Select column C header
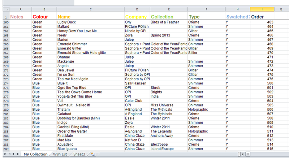 coord(91,9)
